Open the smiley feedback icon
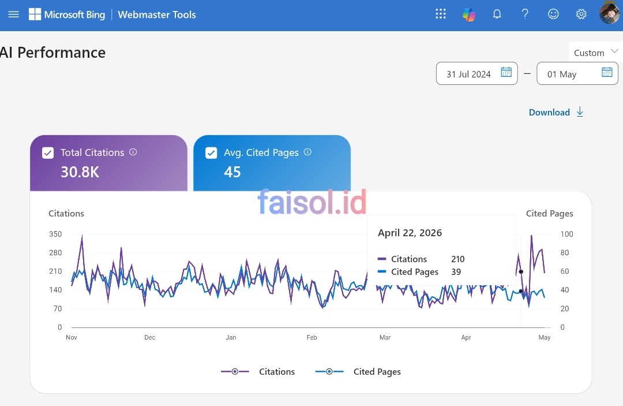Image resolution: width=623 pixels, height=406 pixels. [553, 14]
